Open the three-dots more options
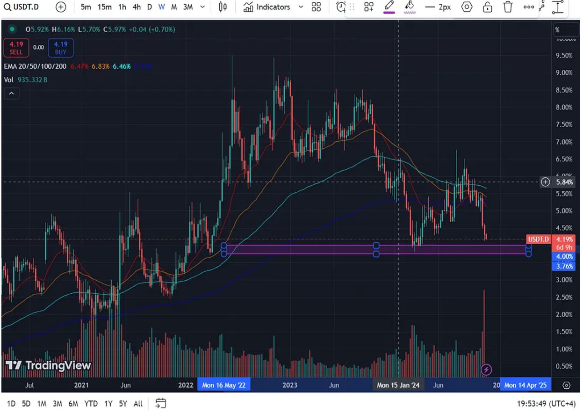 (528, 7)
